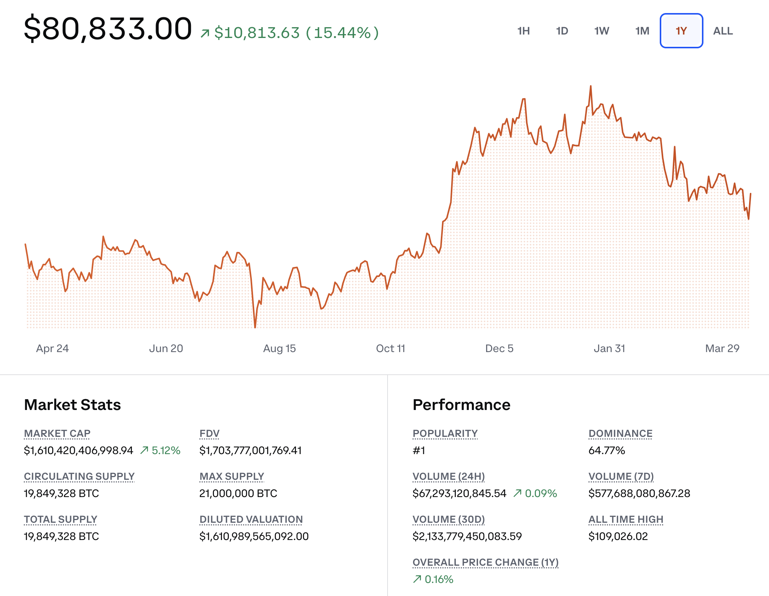Click the currently selected 1Y tab
This screenshot has width=769, height=596.
tap(681, 31)
